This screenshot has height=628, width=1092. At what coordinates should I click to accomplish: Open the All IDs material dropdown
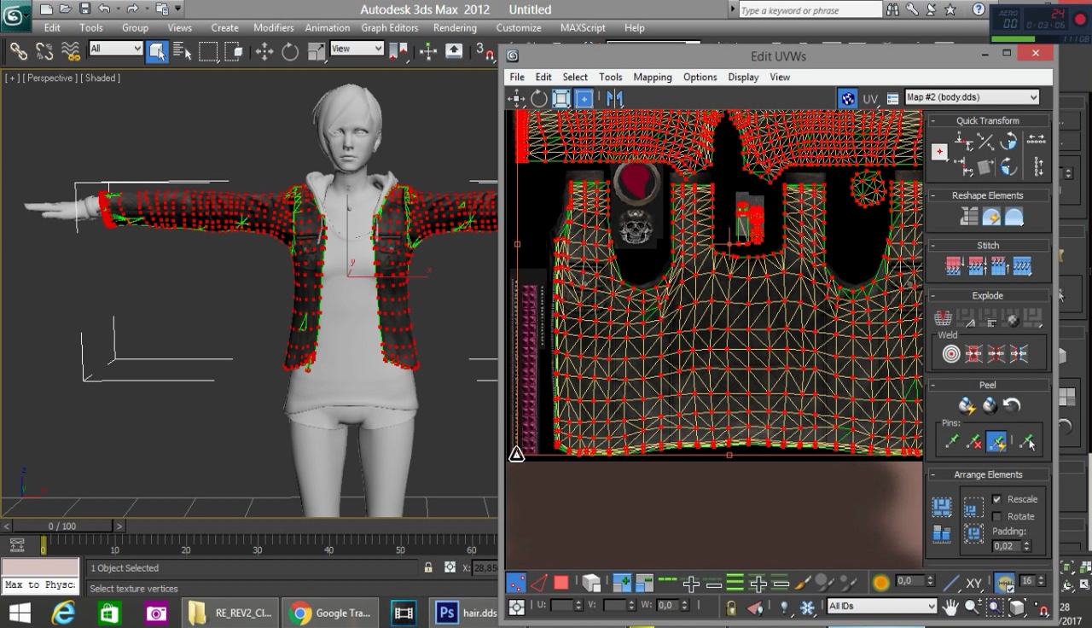pyautogui.click(x=881, y=606)
